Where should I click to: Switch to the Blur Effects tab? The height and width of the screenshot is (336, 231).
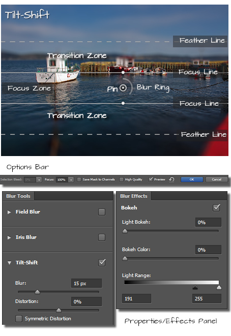point(134,196)
